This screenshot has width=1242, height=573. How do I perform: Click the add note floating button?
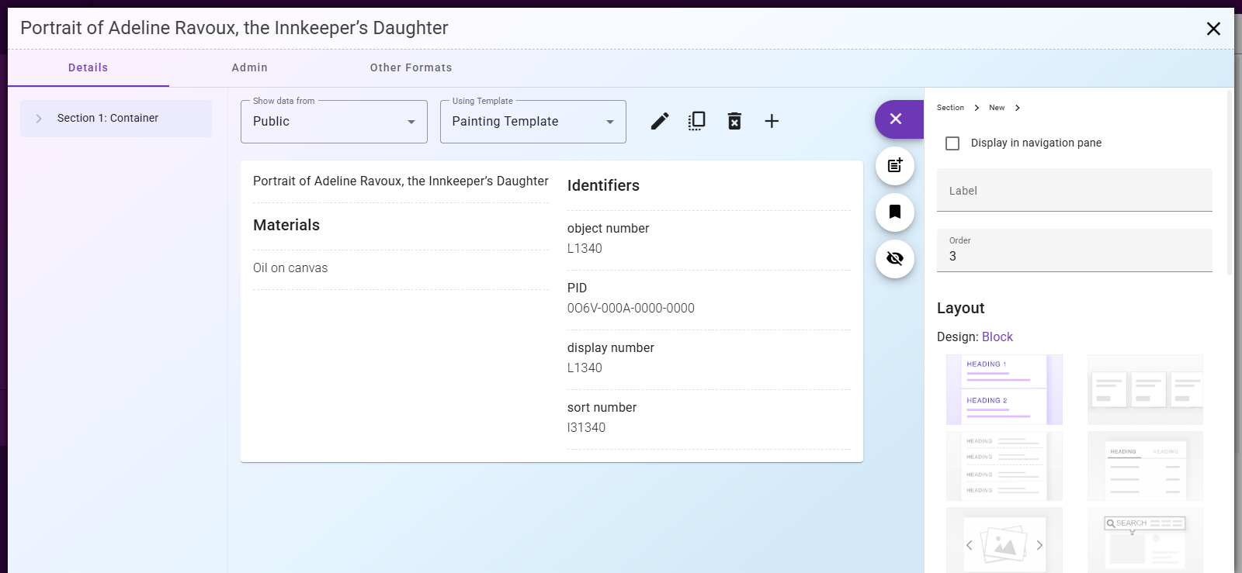[895, 166]
